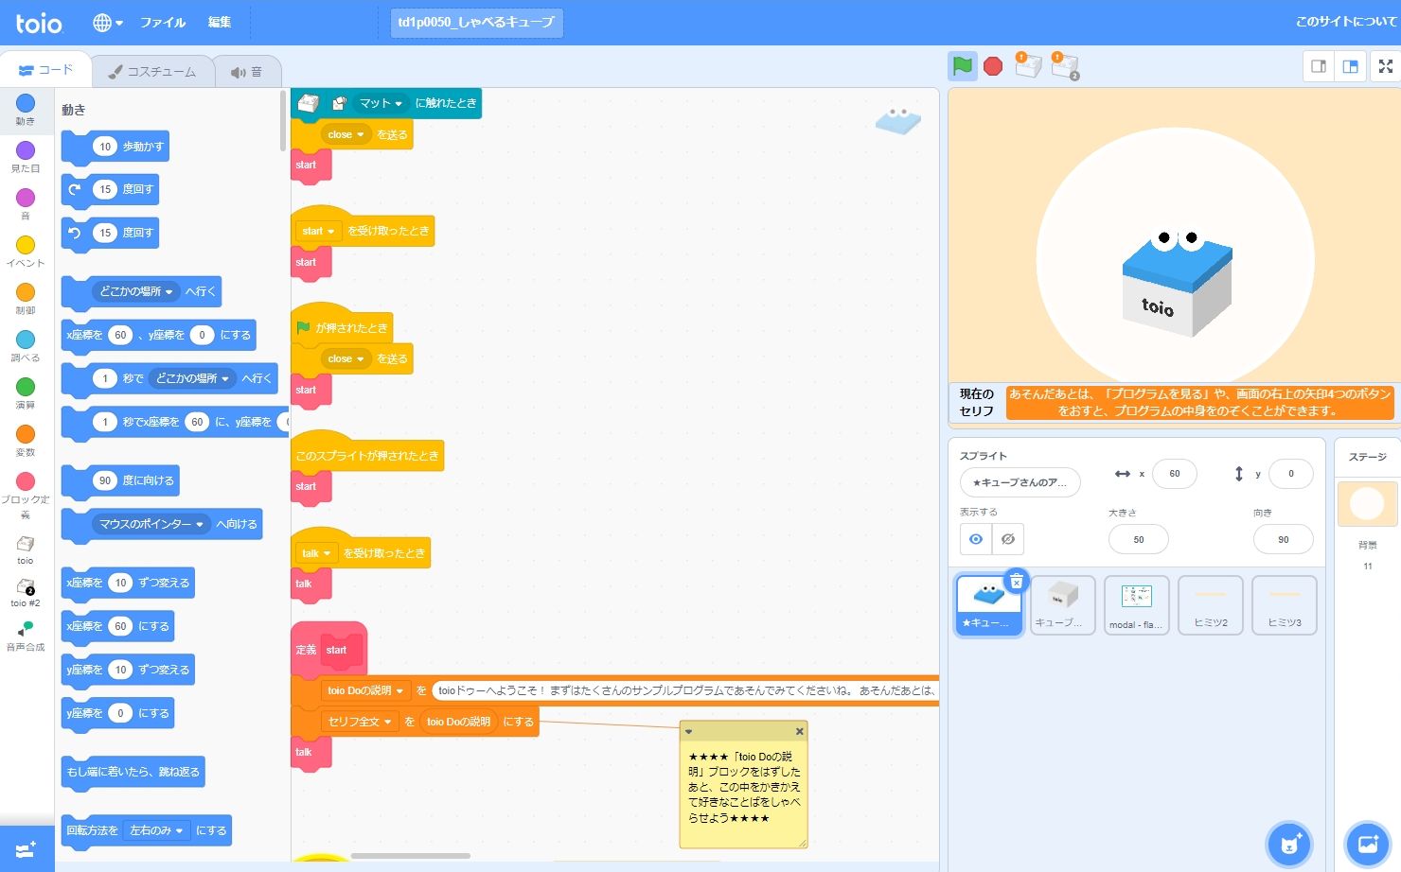Click the sprite 向き direction field
This screenshot has height=872, width=1401.
coord(1284,539)
